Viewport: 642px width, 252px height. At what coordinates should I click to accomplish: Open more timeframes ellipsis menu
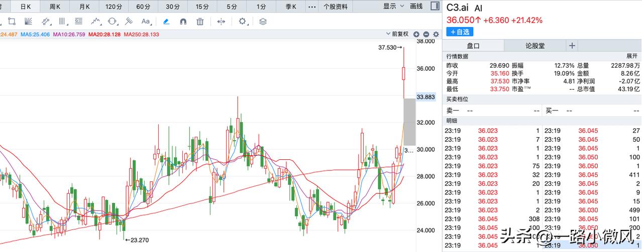312,7
